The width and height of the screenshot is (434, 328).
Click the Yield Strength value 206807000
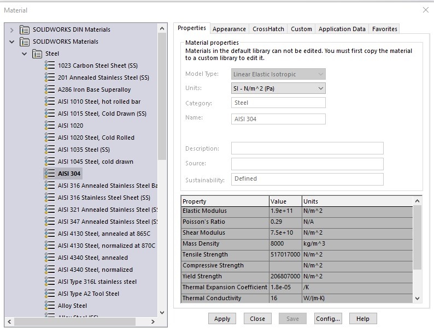coord(285,276)
